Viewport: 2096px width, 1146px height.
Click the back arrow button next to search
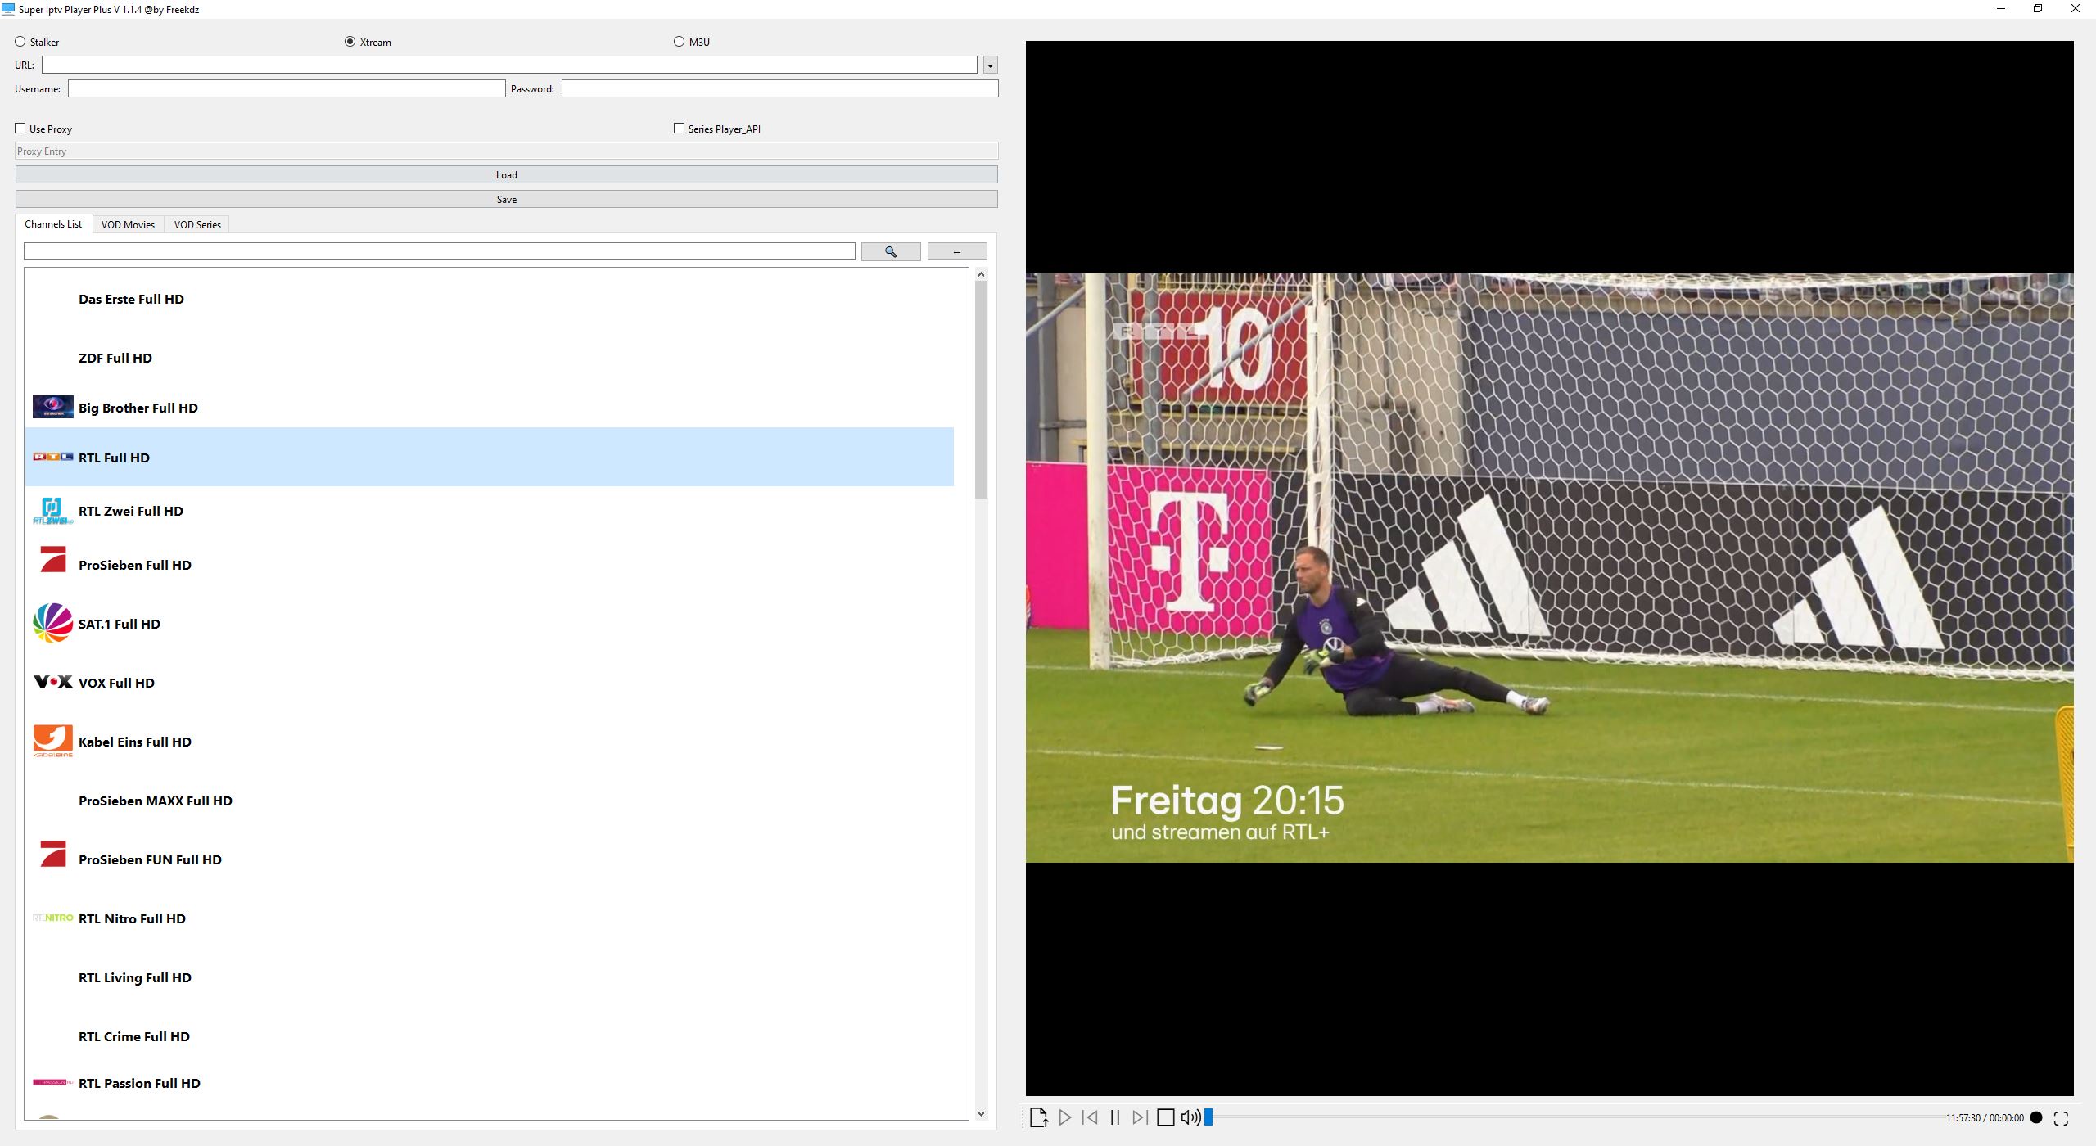click(957, 252)
